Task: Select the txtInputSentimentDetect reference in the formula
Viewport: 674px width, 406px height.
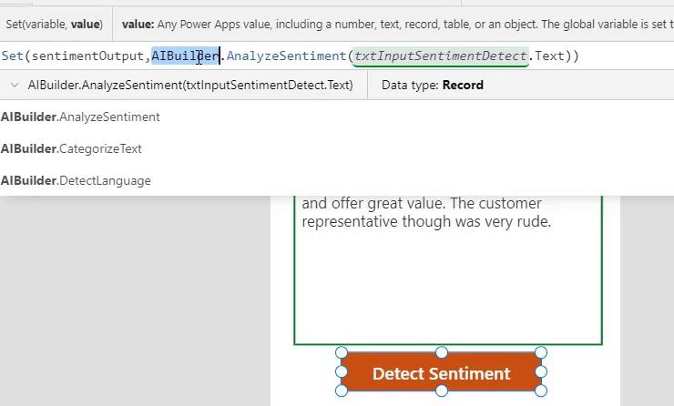Action: (x=440, y=56)
